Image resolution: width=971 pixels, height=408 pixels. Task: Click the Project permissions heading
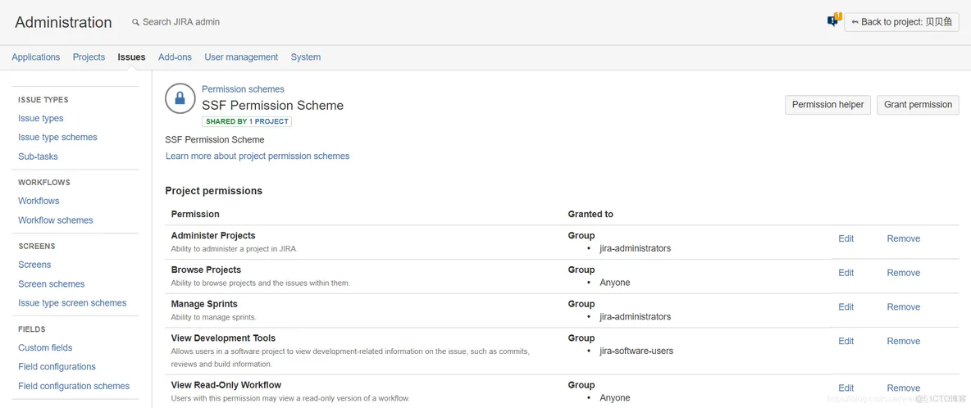[x=214, y=190]
